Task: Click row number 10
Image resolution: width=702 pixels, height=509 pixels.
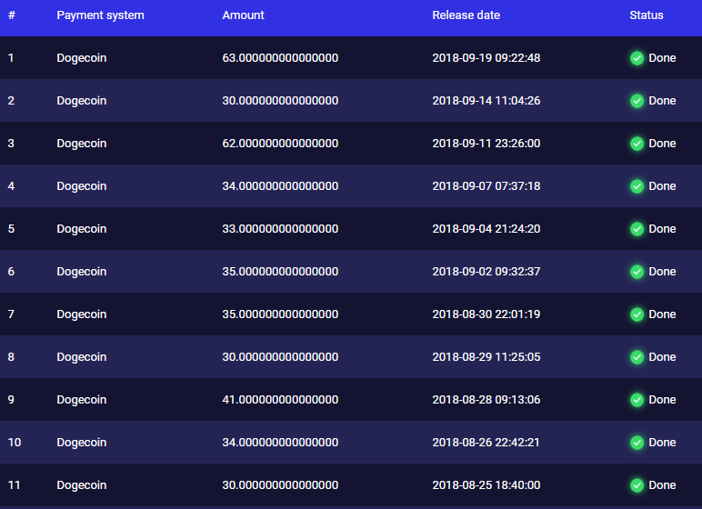Action: click(x=15, y=443)
